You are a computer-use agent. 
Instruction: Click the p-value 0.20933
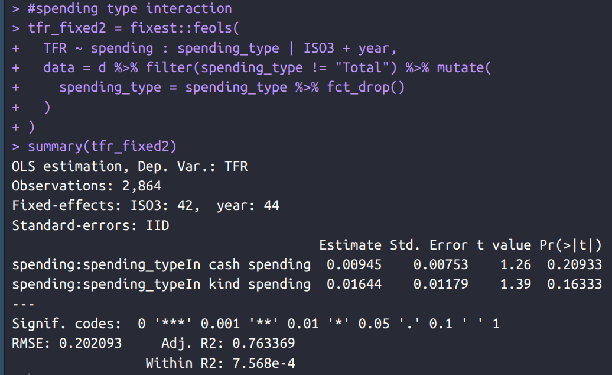point(574,264)
